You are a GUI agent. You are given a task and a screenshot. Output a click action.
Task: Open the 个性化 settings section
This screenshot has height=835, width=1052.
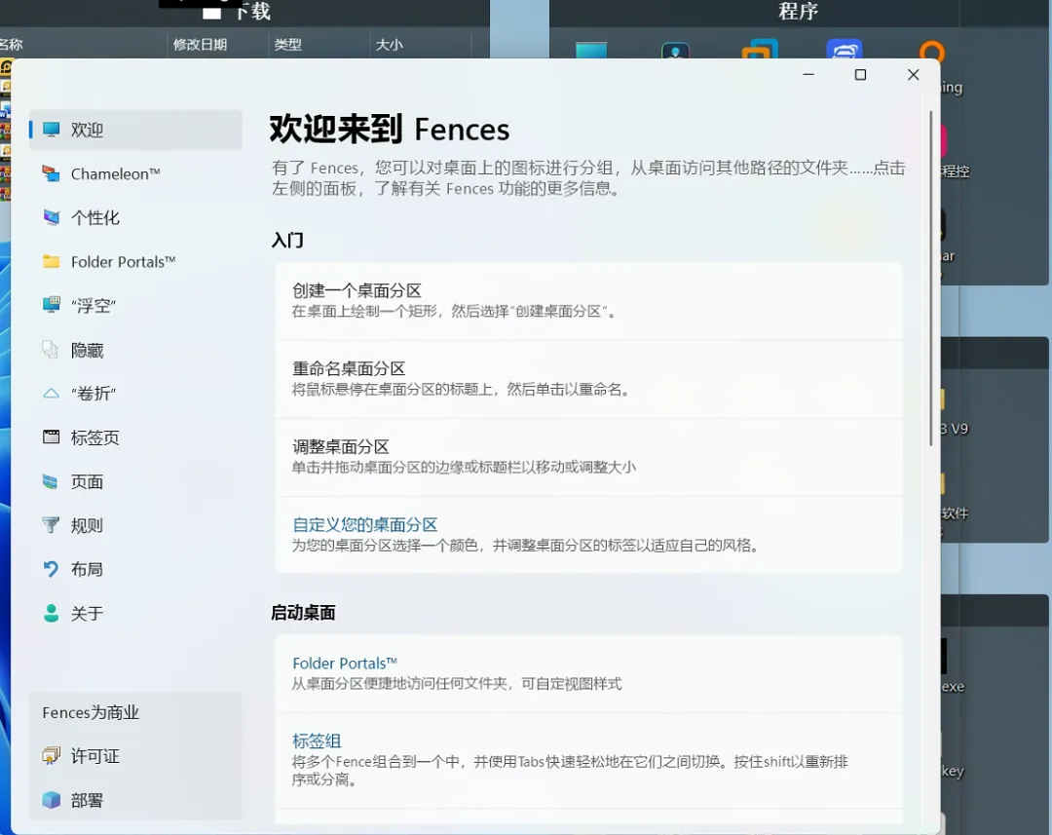pos(94,217)
